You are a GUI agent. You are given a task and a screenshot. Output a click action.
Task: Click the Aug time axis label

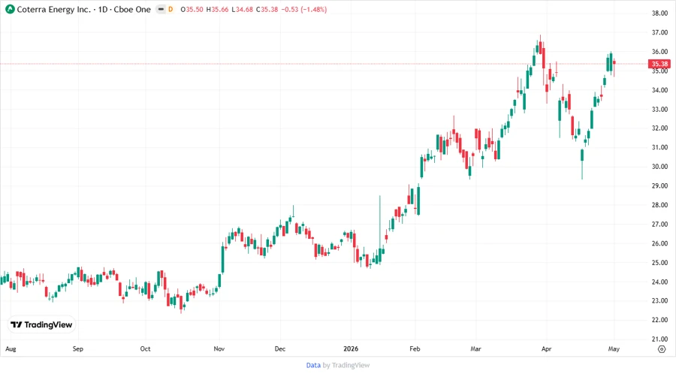(11, 349)
